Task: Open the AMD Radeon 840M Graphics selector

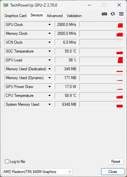Action: 37,172
